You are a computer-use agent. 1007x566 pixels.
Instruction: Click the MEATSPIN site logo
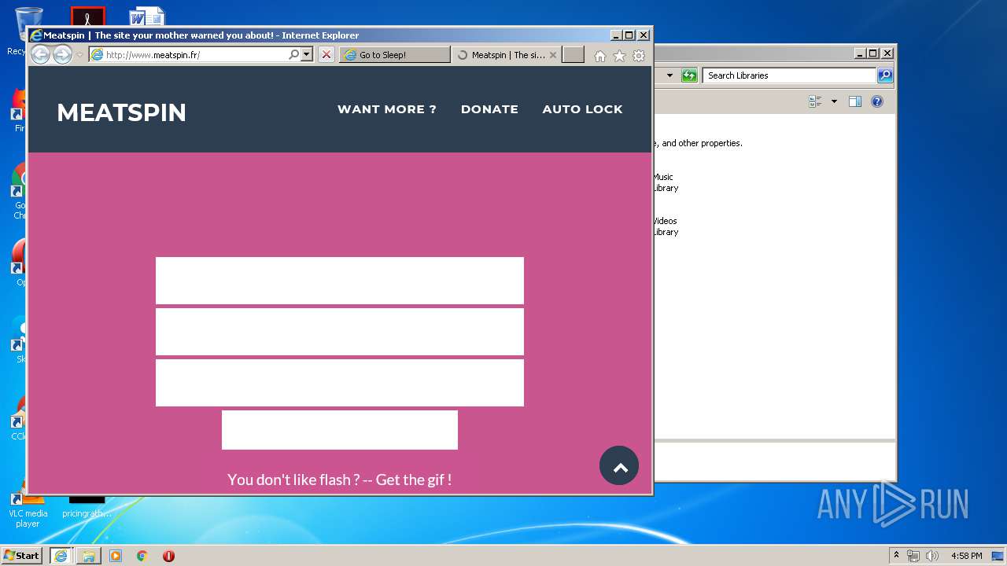click(121, 112)
